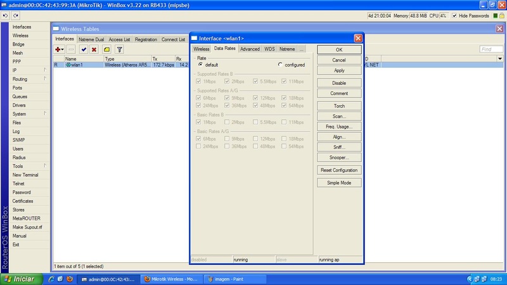Image resolution: width=507 pixels, height=285 pixels.
Task: Click the Undo arrow icon
Action: 5,15
